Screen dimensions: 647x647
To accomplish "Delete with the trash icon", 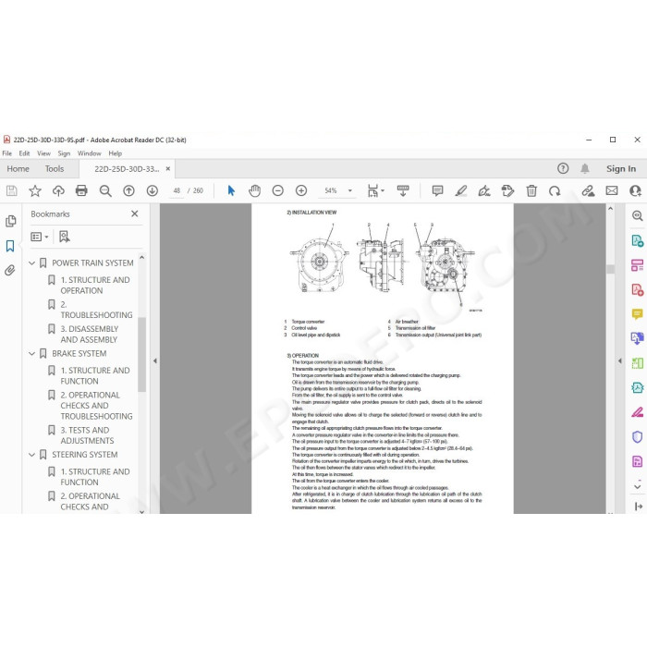I will pyautogui.click(x=531, y=190).
